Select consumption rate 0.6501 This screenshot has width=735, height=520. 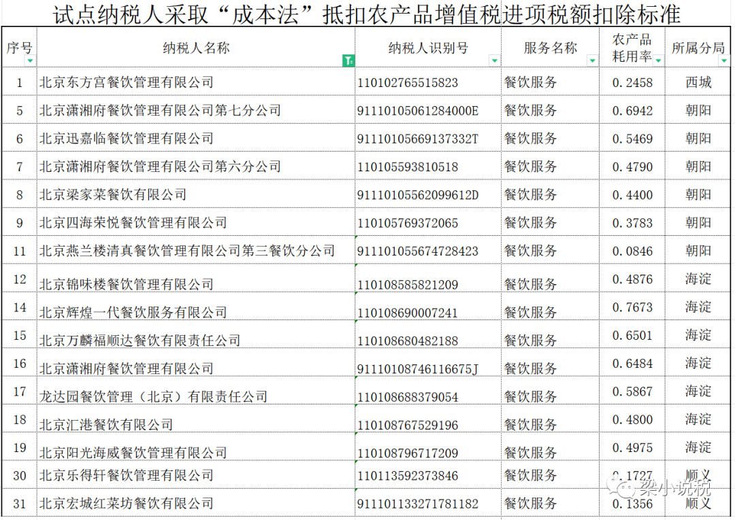pos(632,335)
